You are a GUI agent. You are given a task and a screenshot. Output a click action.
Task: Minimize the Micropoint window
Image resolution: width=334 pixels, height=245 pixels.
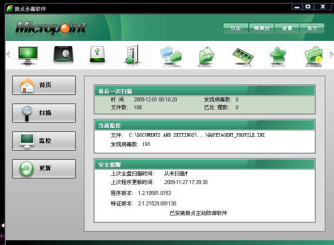pyautogui.click(x=297, y=7)
